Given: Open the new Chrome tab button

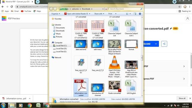Looking at the screenshot, I should pos(38,2).
